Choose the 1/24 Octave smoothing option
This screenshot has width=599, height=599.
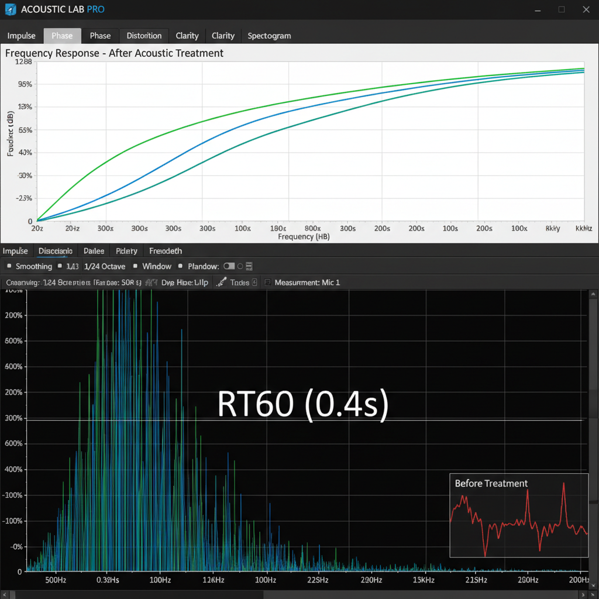click(105, 266)
